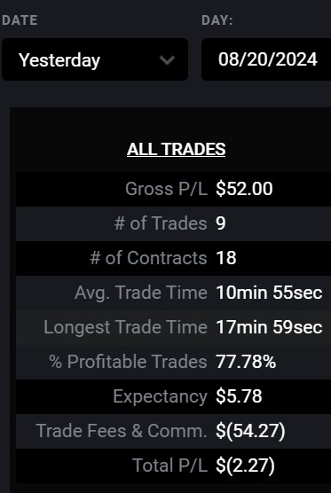Click the DAY: label above date field
The width and height of the screenshot is (331, 493).
[x=217, y=20]
